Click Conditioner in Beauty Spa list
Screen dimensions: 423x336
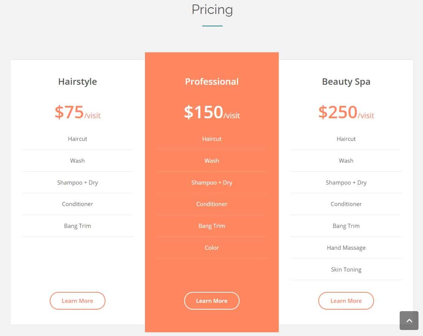tap(346, 204)
